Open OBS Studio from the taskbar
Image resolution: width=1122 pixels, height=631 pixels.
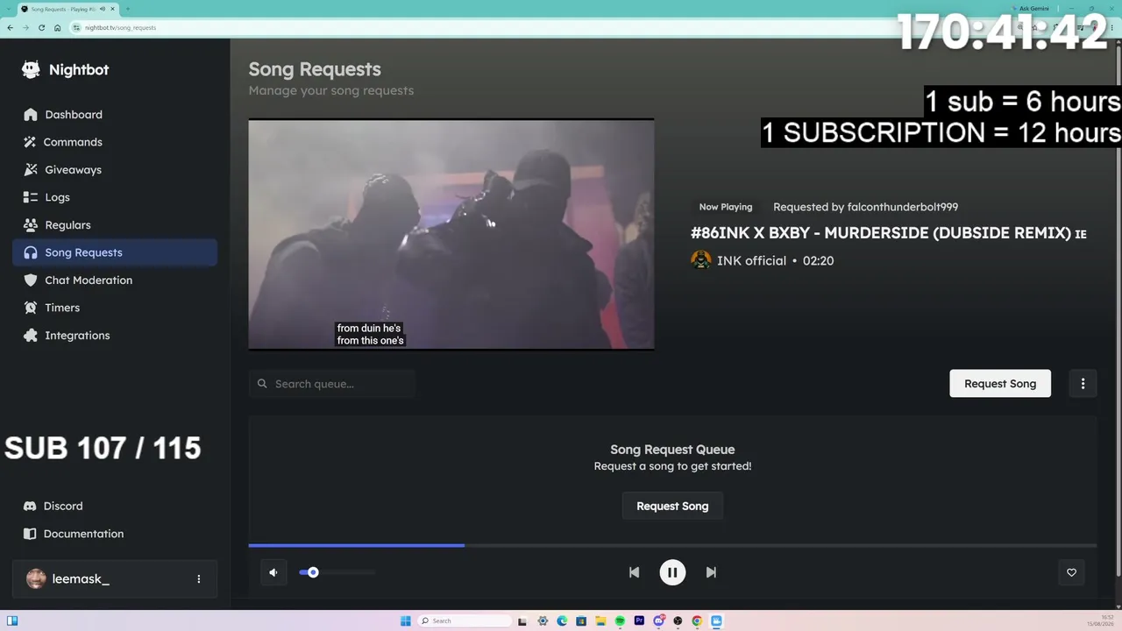click(x=678, y=620)
